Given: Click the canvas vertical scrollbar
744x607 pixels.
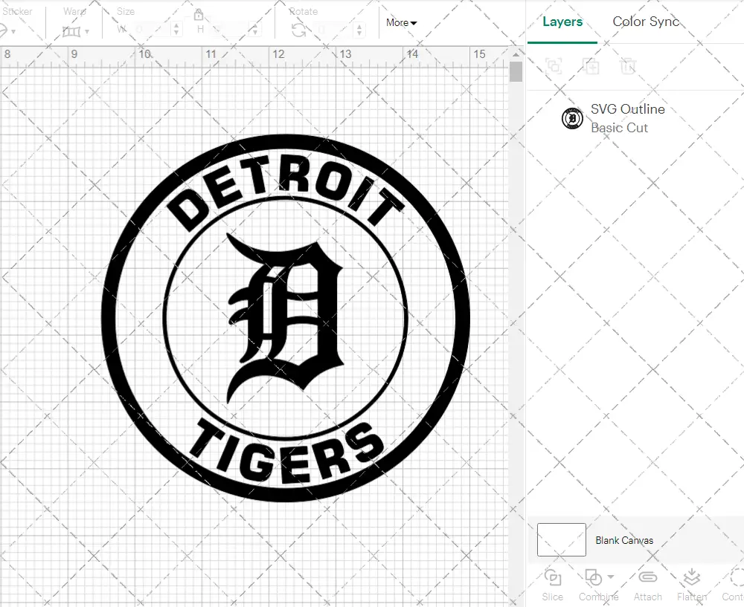Looking at the screenshot, I should coord(514,71).
